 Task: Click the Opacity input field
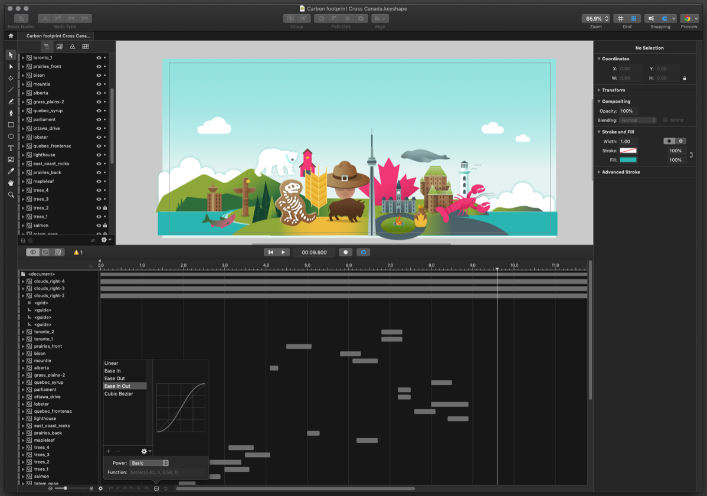click(x=628, y=111)
